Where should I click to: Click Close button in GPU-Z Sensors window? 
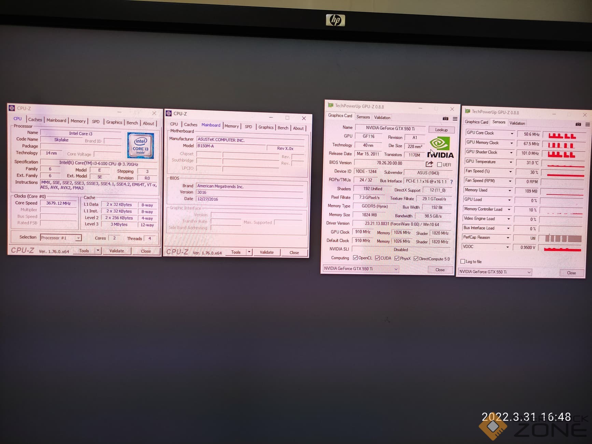[571, 273]
